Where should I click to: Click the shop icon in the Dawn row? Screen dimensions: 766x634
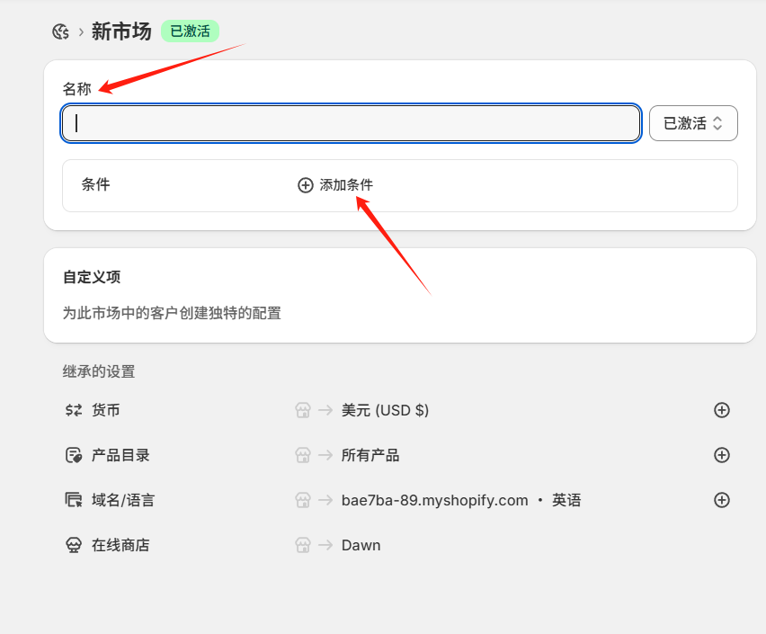click(x=302, y=545)
